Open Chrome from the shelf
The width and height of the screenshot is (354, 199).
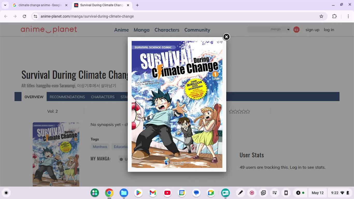(x=109, y=193)
